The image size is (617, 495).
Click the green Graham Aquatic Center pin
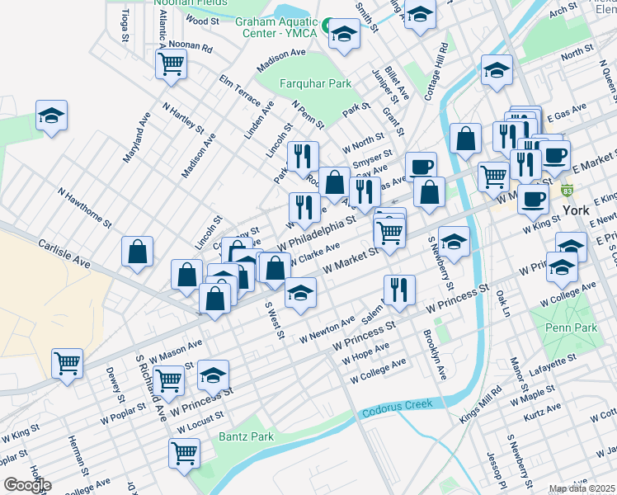(x=326, y=26)
